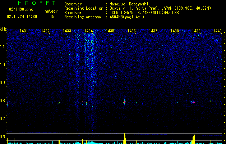Image resolution: width=226 pixels, height=144 pixels.
Task: Click time marker 1431
Action: coord(24,31)
